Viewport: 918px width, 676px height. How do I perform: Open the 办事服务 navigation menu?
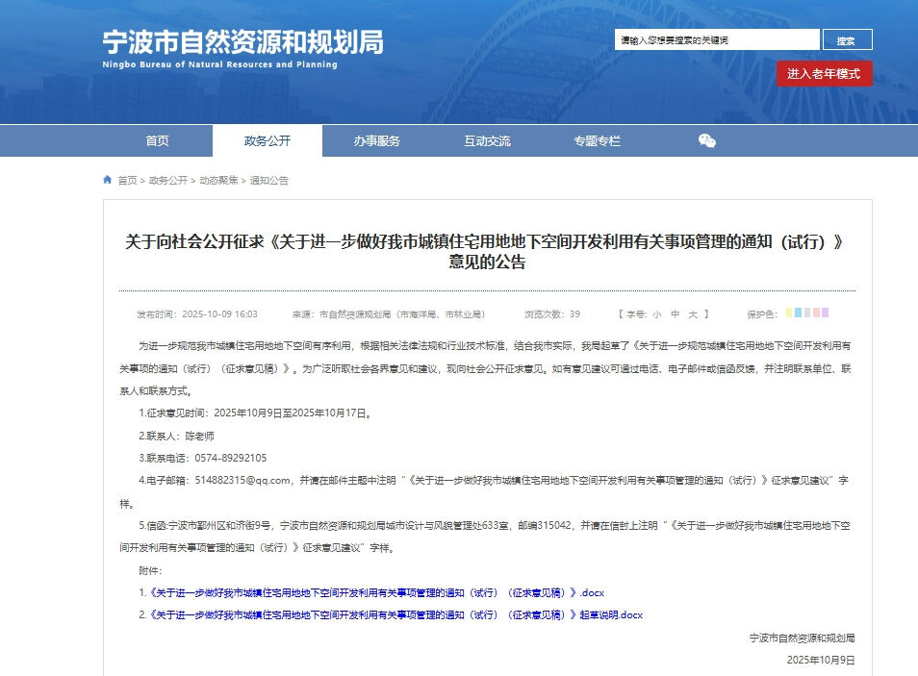(376, 141)
